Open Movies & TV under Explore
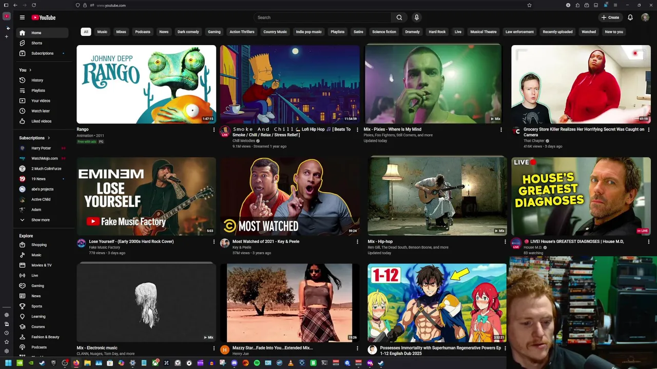The width and height of the screenshot is (657, 369). tap(41, 265)
